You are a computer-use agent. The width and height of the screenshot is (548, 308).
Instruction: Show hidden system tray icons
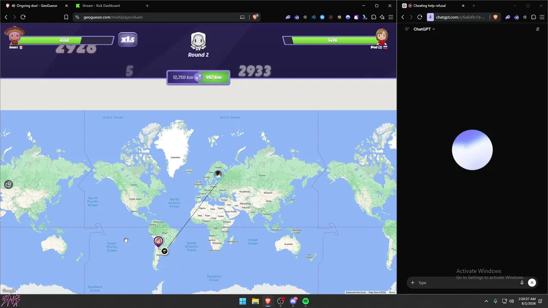(x=486, y=301)
